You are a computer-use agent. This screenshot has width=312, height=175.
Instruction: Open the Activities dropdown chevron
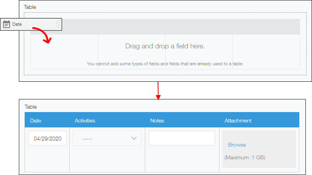(134, 138)
